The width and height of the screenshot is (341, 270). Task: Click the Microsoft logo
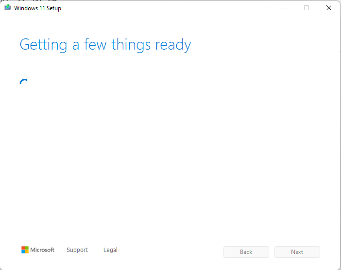click(x=38, y=250)
